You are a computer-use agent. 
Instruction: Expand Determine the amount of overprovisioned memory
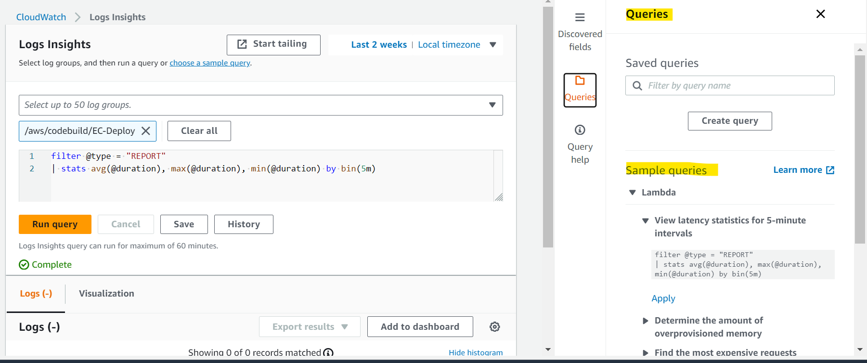click(646, 321)
